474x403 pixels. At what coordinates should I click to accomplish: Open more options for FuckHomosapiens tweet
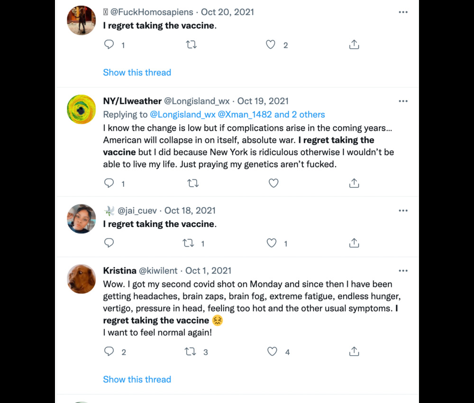click(403, 12)
